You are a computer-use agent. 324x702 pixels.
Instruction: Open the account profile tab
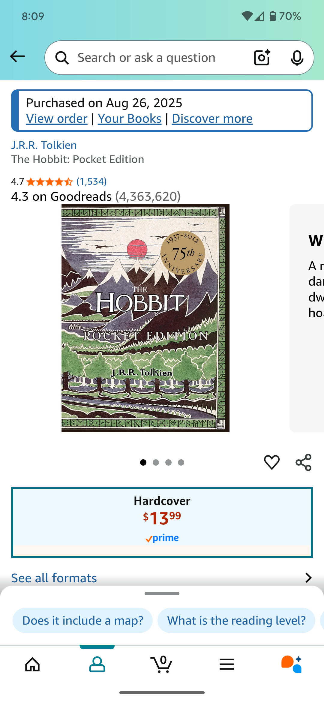point(97,664)
